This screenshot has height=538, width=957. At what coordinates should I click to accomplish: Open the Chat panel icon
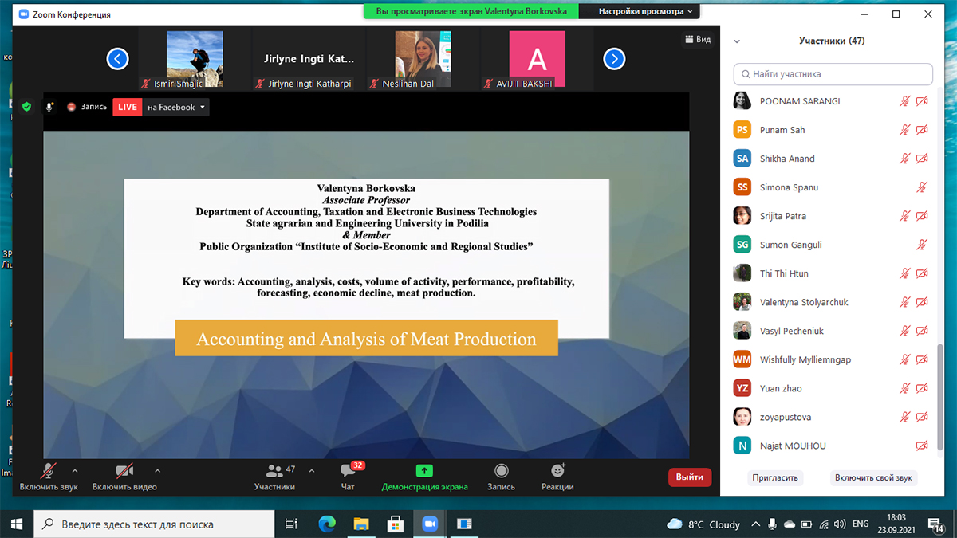(x=348, y=472)
